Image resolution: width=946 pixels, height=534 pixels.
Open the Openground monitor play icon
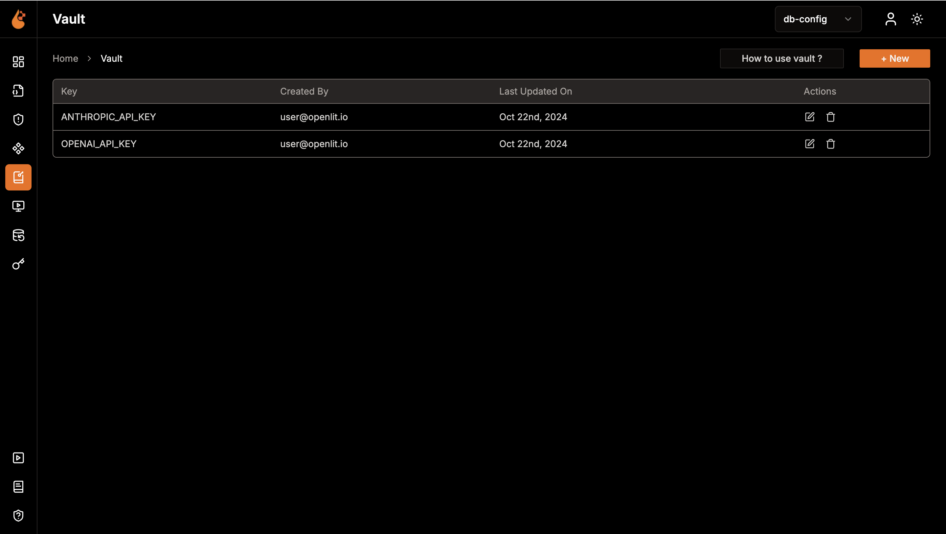coord(18,206)
